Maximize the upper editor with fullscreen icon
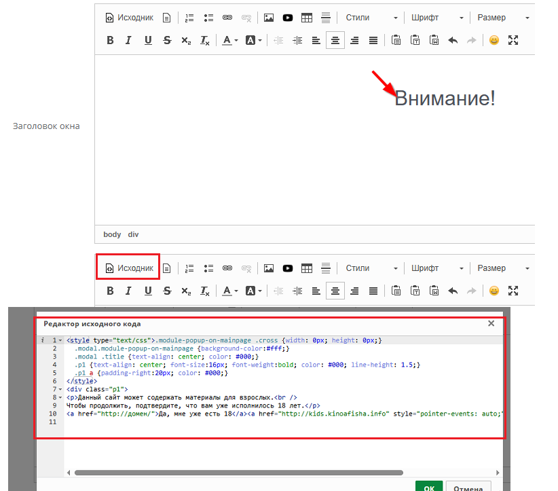 click(513, 40)
